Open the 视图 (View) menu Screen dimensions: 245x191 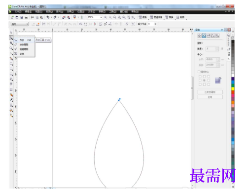tap(39, 12)
